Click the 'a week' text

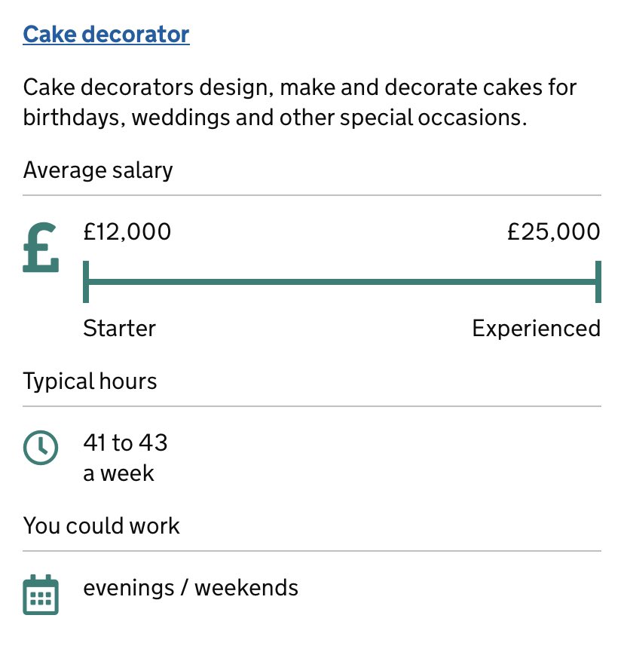[x=118, y=473]
